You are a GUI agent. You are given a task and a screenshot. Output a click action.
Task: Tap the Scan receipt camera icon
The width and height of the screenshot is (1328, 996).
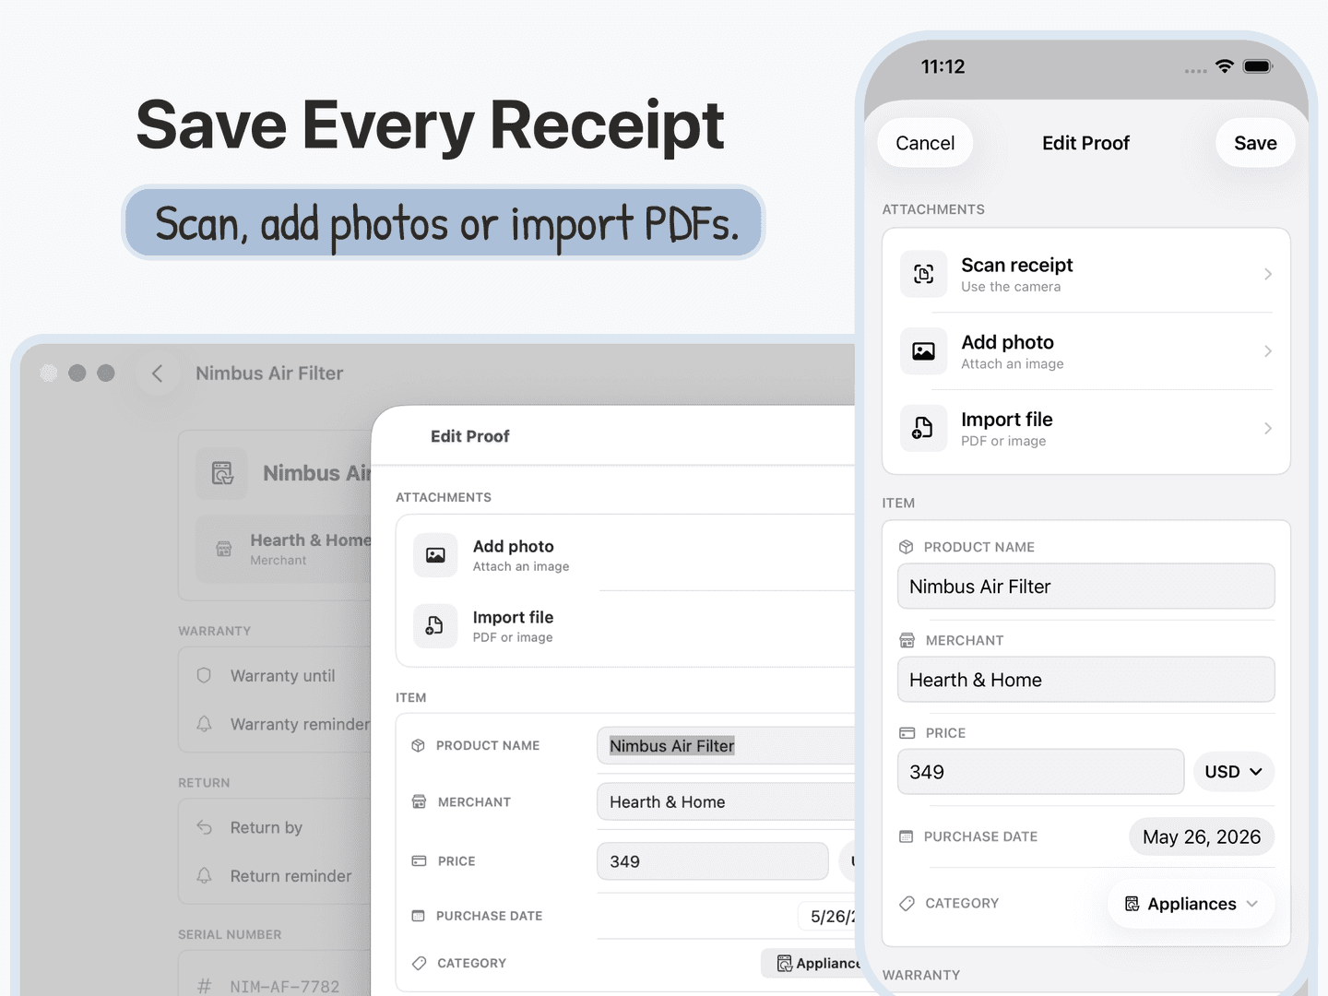pos(923,274)
